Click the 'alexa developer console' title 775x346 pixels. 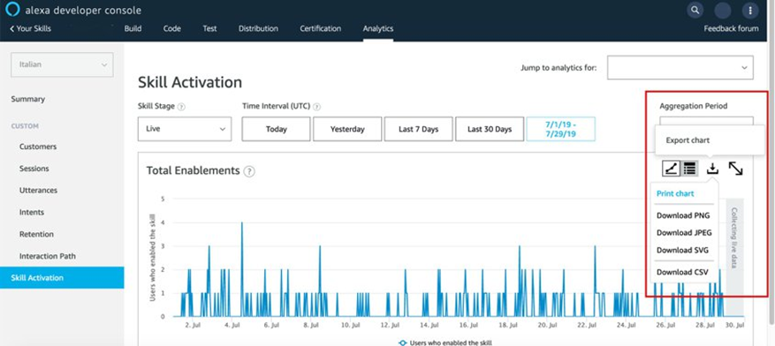(83, 10)
